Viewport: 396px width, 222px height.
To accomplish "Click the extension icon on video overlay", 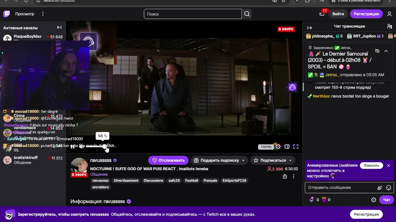I will coord(292,88).
